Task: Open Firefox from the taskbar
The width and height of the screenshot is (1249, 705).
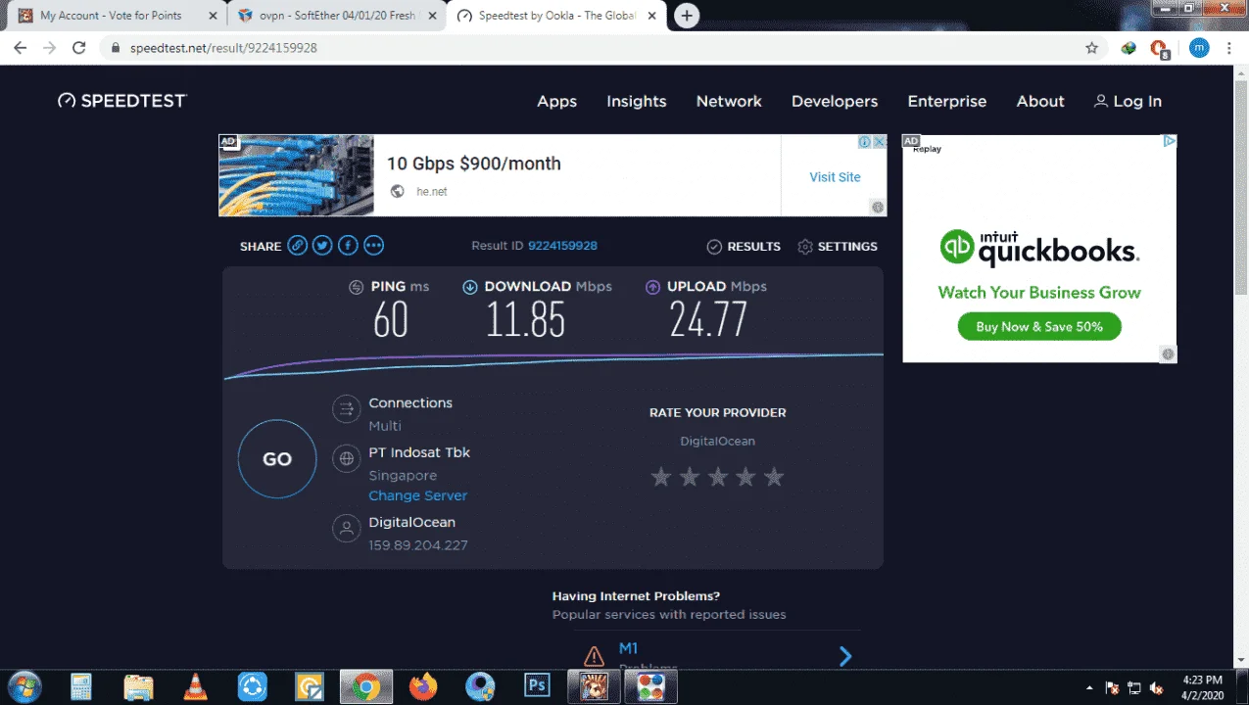Action: 423,685
